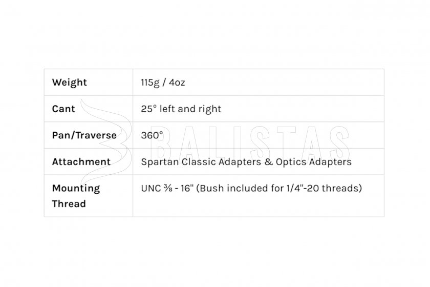The image size is (430, 287).
Task: Click the Optics Adapters text
Action: 313,162
